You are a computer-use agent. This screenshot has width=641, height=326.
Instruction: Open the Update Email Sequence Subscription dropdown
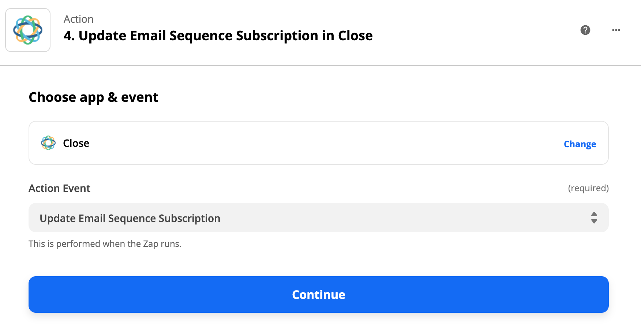318,218
